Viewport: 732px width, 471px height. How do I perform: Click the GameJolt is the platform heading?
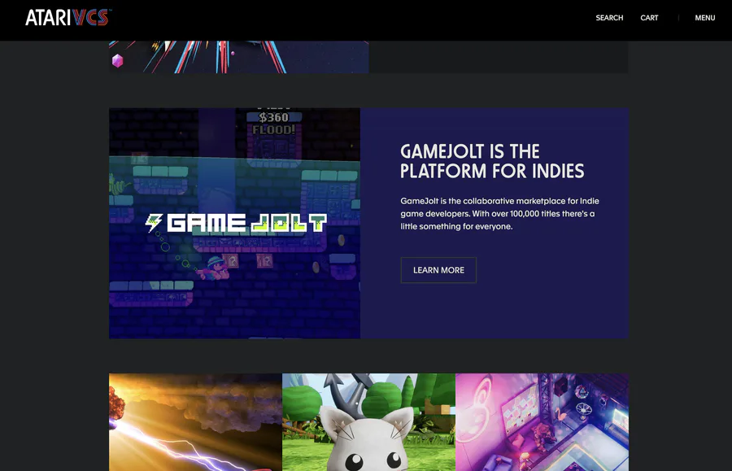tap(492, 161)
